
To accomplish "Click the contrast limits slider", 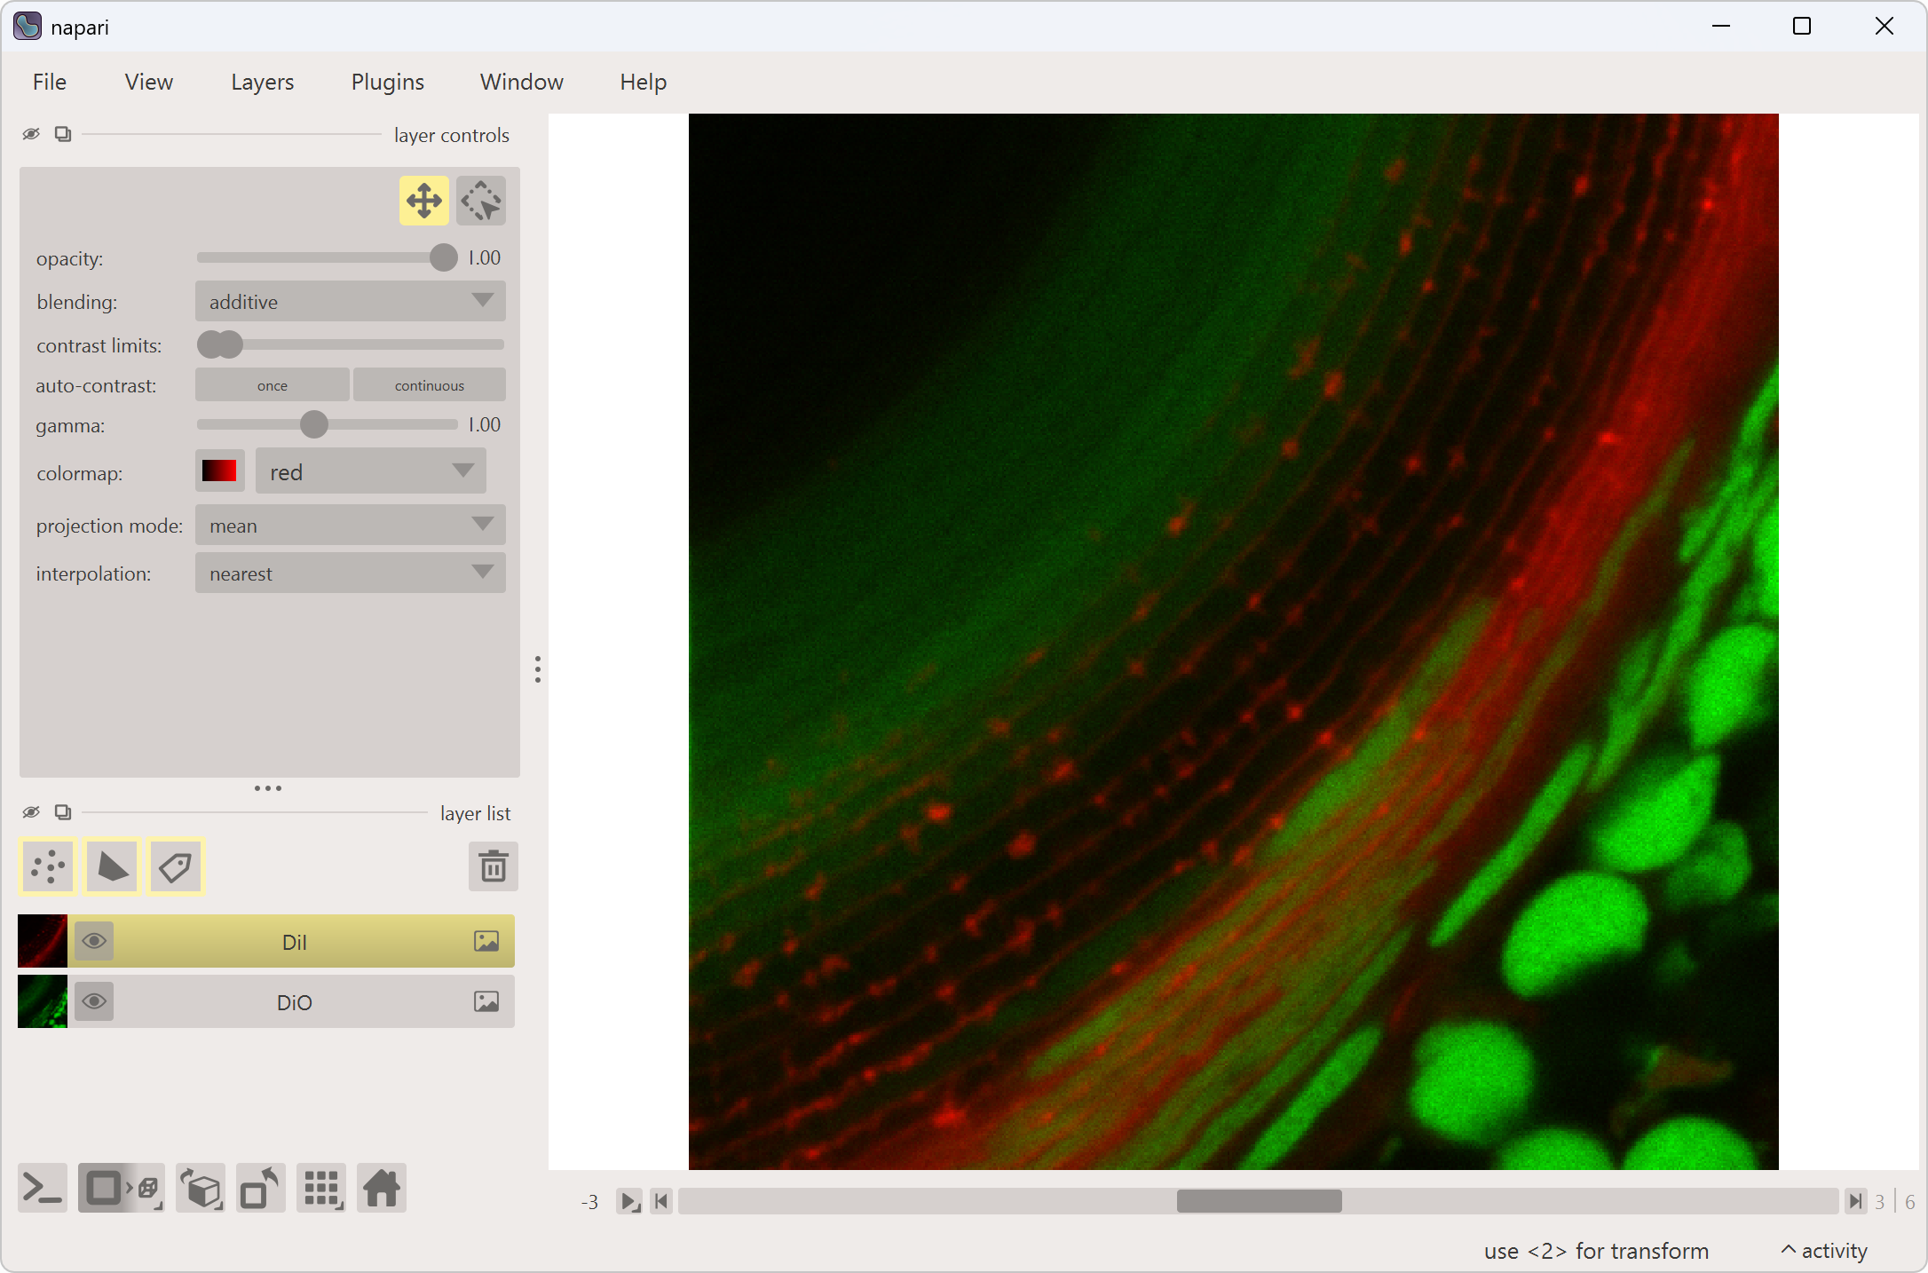I will coord(351,344).
